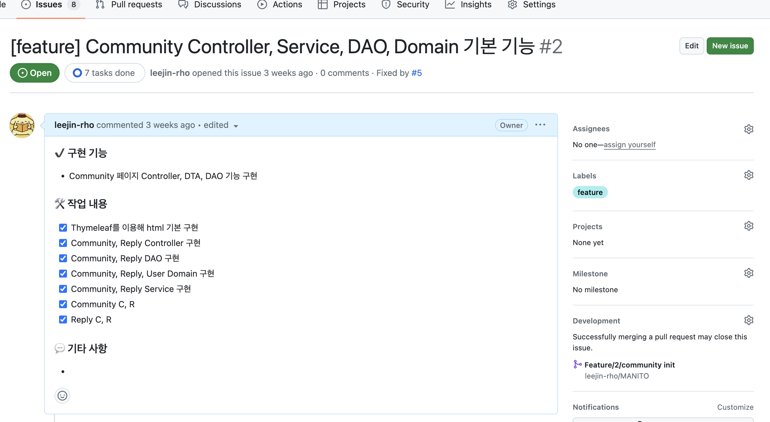Click the feature label badge
This screenshot has width=770, height=422.
click(x=590, y=192)
